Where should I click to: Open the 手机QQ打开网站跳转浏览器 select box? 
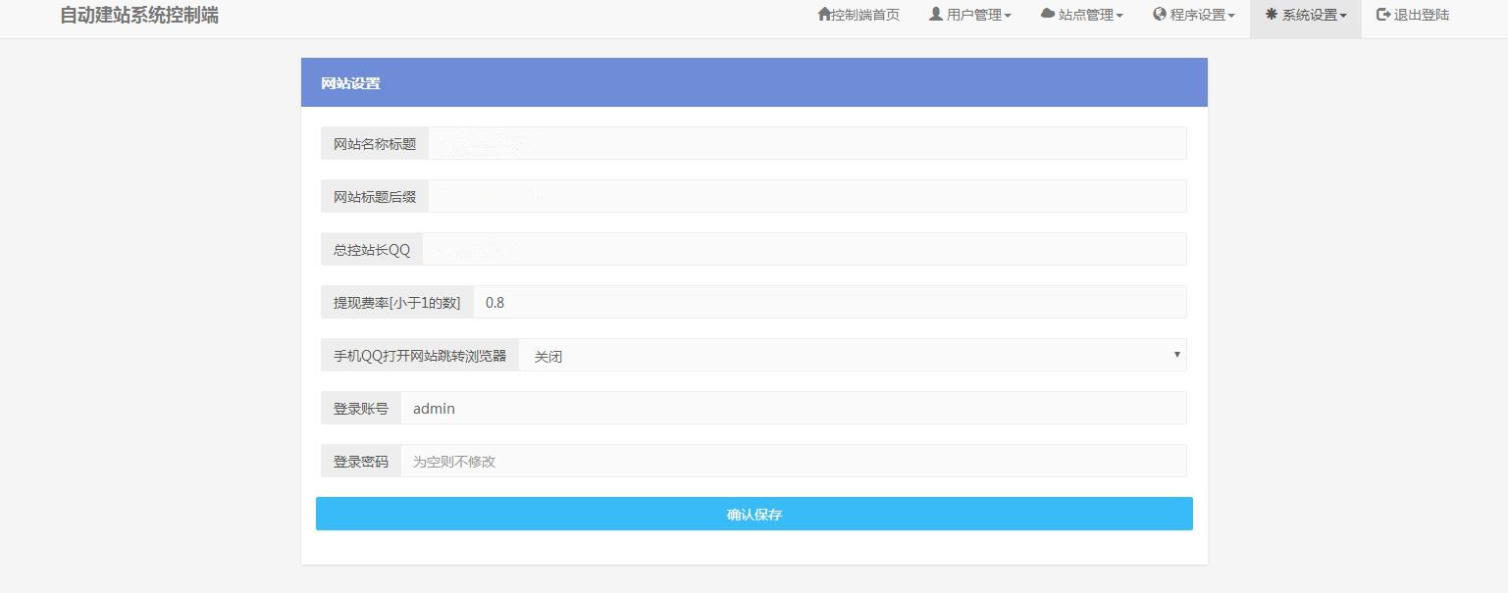pos(853,355)
